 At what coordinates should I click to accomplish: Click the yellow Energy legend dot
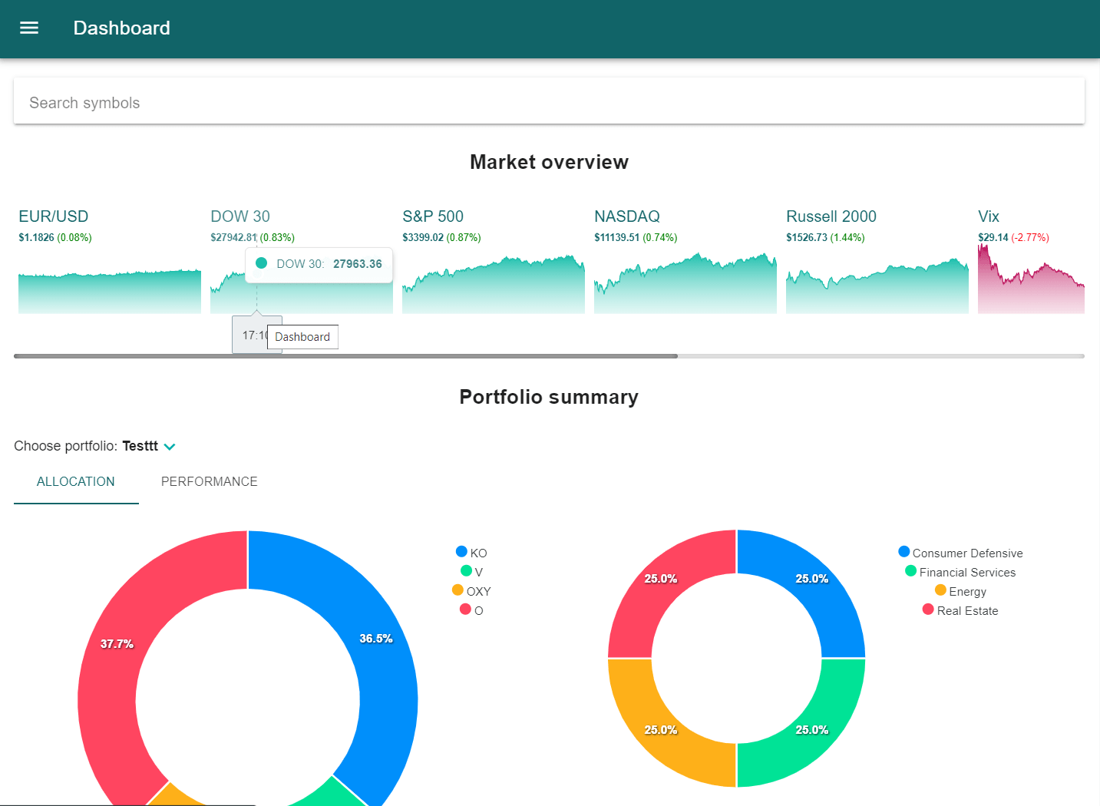point(940,590)
